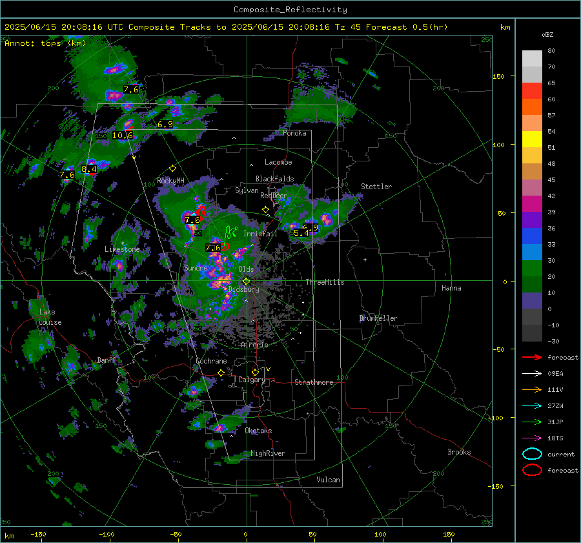Click the green swatch between 30 and 20 dBZ
This screenshot has height=543, width=581.
[532, 269]
